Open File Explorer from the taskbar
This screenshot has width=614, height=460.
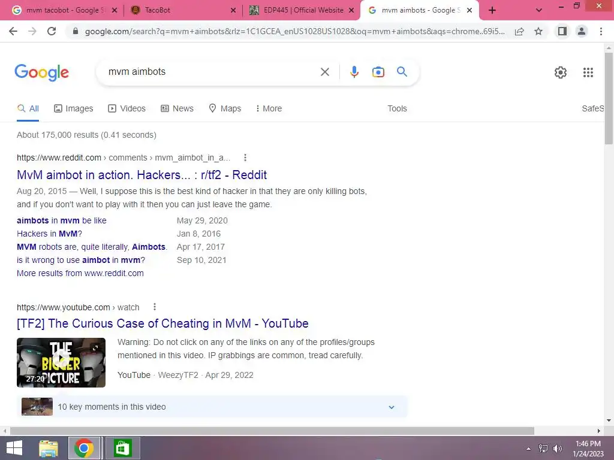click(49, 448)
